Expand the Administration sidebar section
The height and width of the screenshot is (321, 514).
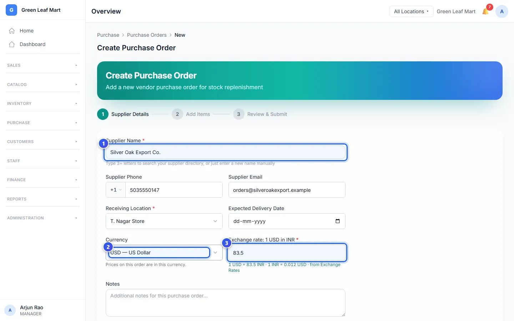pos(43,218)
